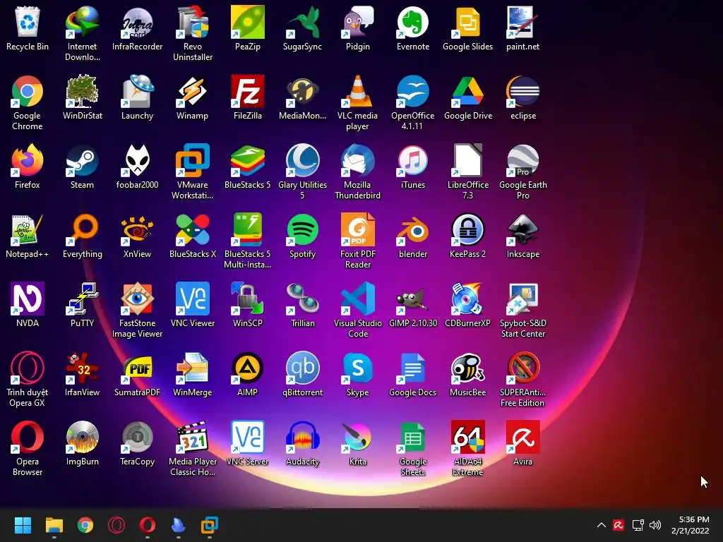Click the iTunes desktop shortcut
The image size is (723, 542).
point(412,160)
